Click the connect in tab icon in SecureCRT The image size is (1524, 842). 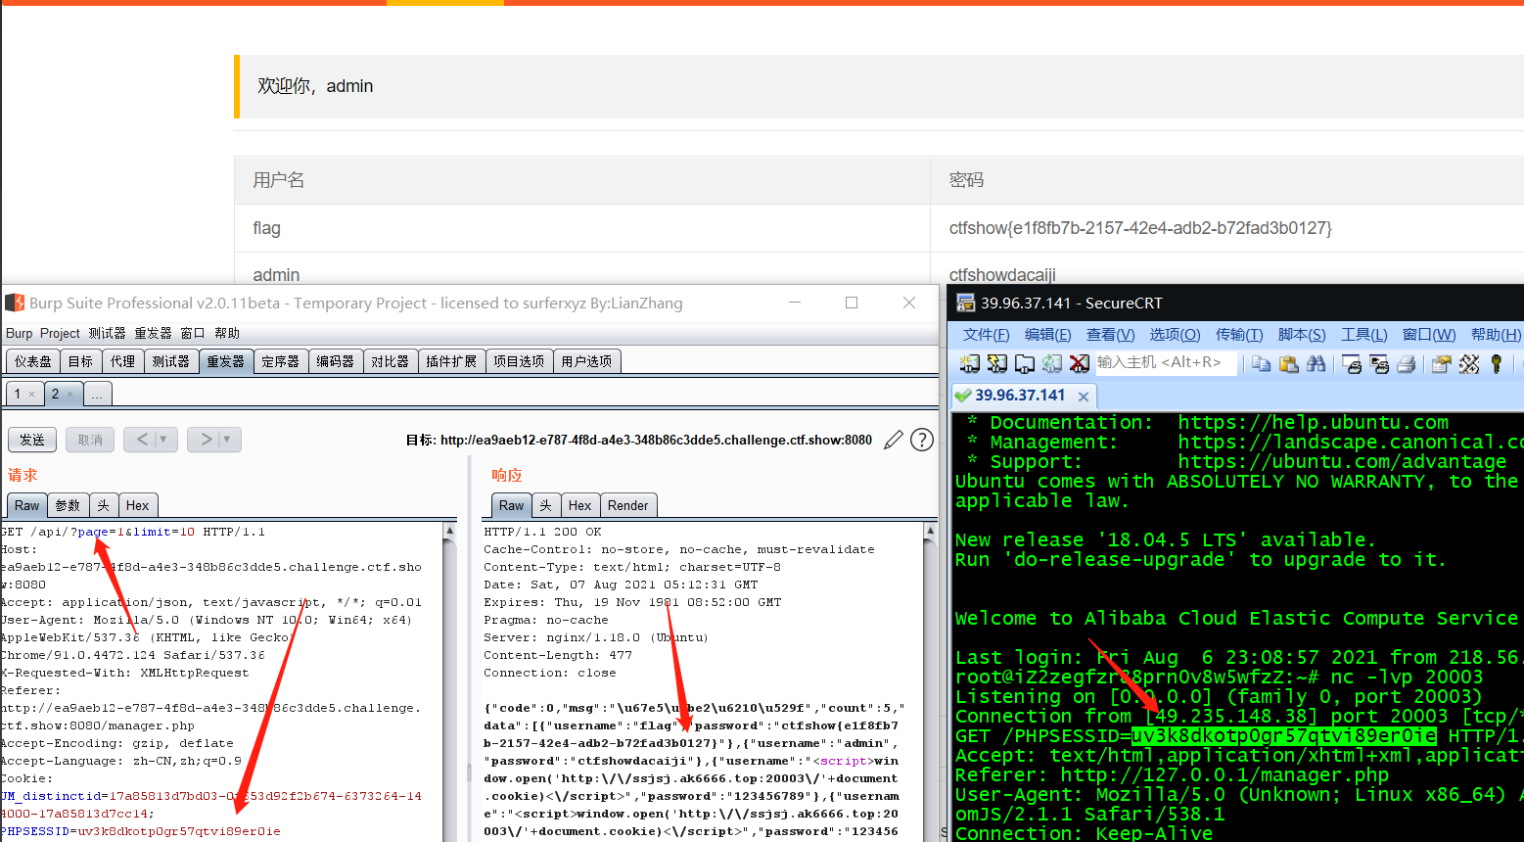point(1025,363)
